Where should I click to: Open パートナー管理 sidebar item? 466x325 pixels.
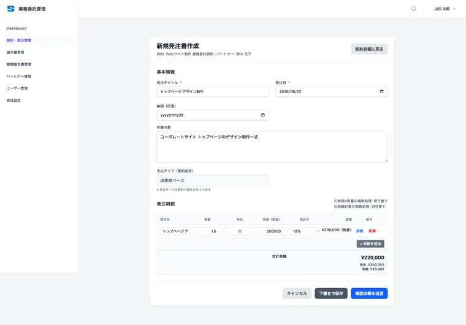[19, 77]
